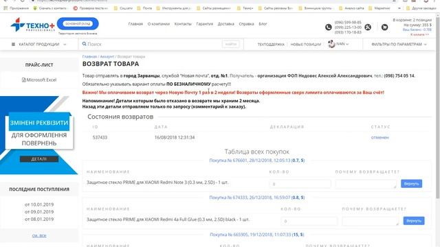Click the date 16/08/2018 12:31:34 cell

[x=175, y=137]
